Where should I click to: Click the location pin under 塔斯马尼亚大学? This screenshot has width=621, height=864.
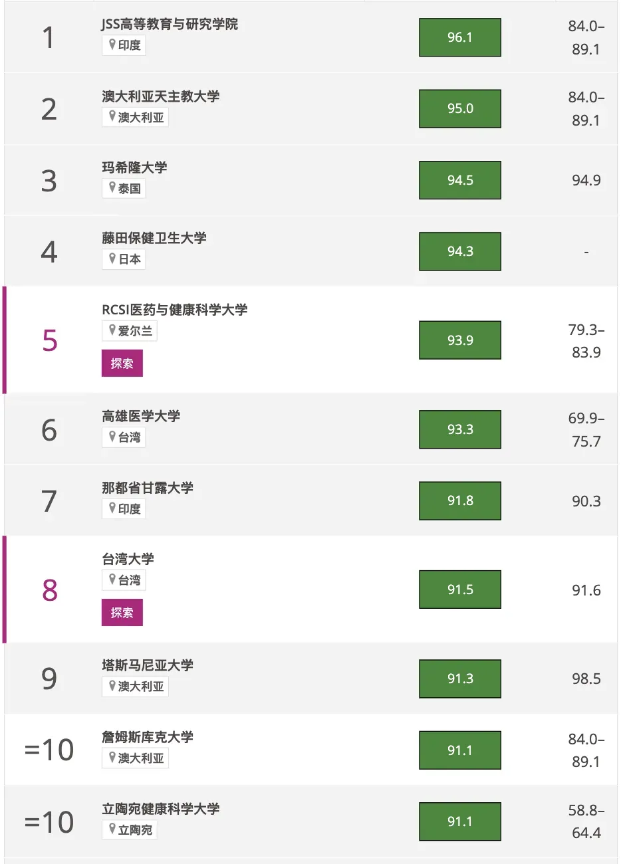pyautogui.click(x=112, y=686)
